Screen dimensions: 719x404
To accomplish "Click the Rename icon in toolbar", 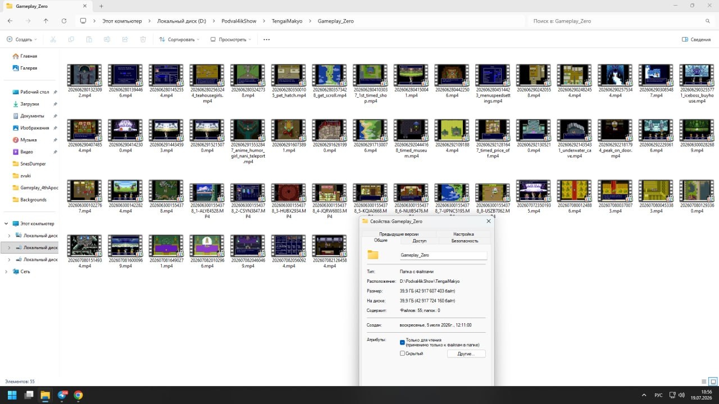I will (x=107, y=40).
